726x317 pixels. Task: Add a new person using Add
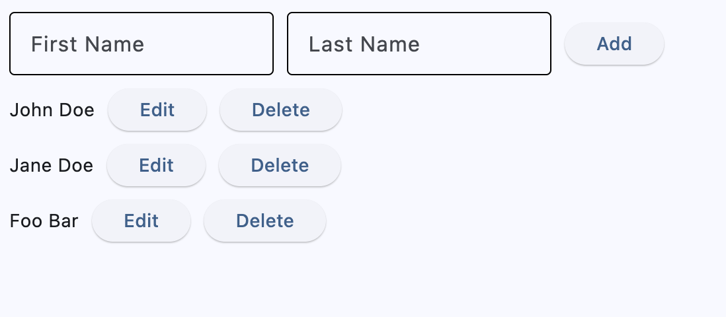(x=614, y=44)
